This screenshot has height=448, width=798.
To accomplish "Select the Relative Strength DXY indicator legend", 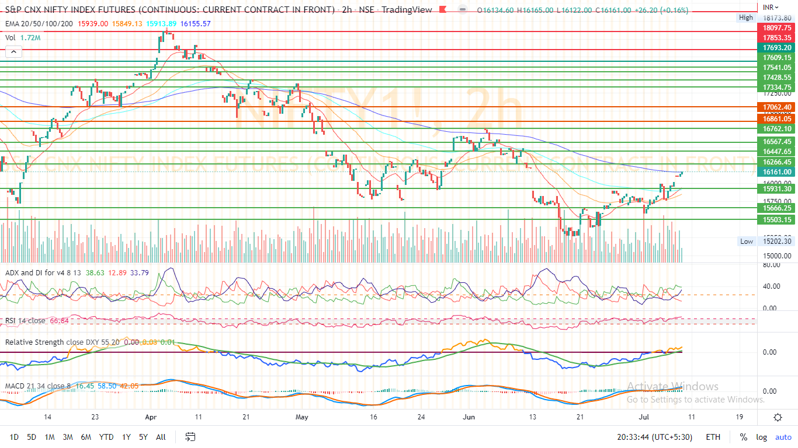I will pos(63,342).
